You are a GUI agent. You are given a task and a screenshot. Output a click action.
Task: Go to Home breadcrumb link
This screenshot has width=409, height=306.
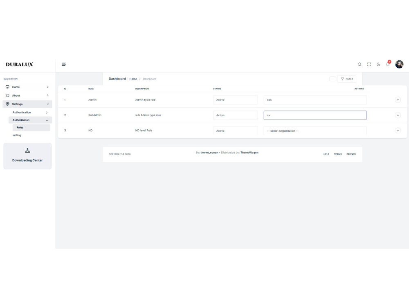[133, 79]
